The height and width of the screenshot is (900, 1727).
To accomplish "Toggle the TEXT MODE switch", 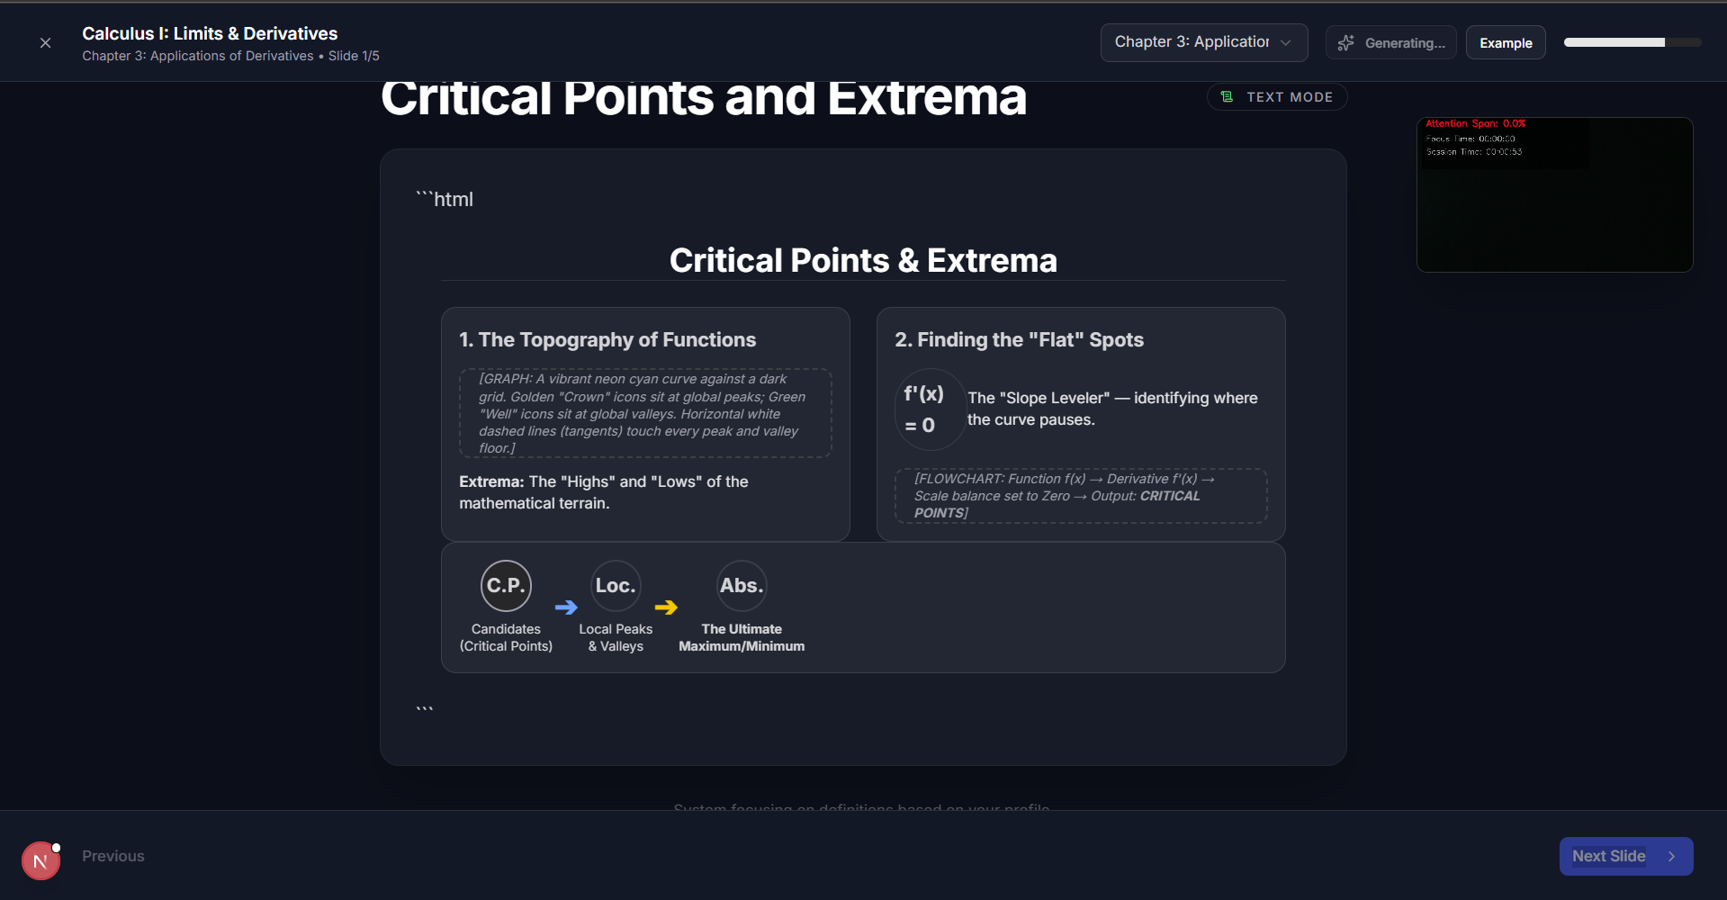I will tap(1276, 97).
